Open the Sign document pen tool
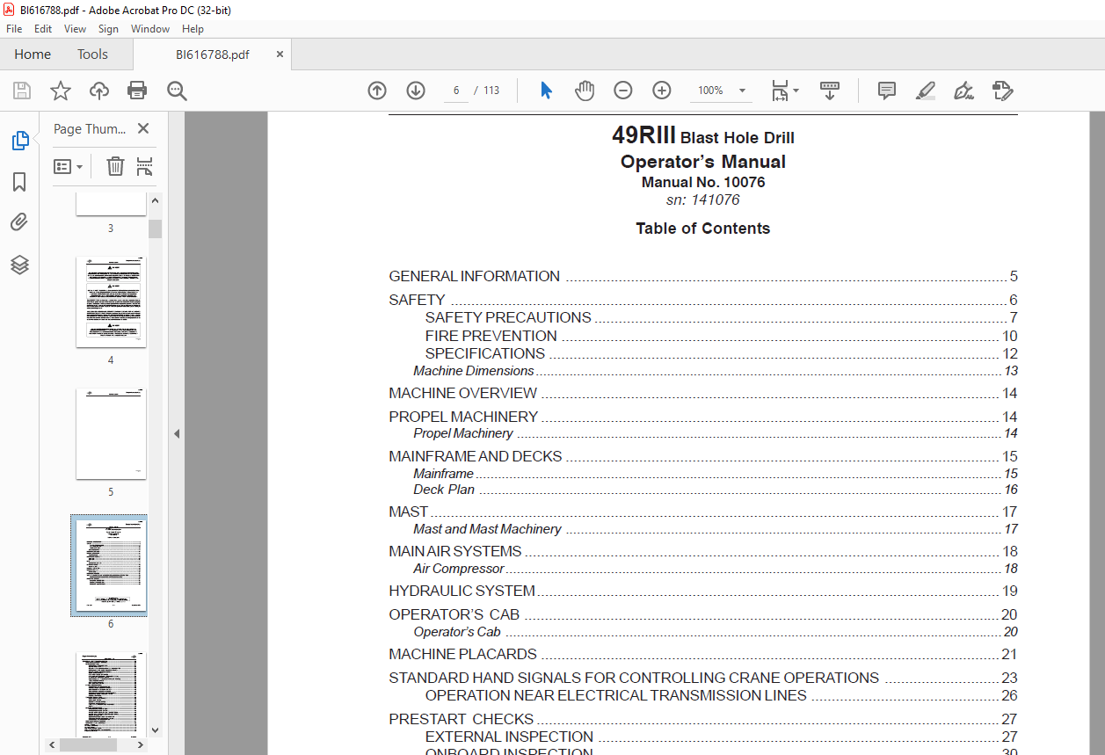1105x755 pixels. point(963,91)
